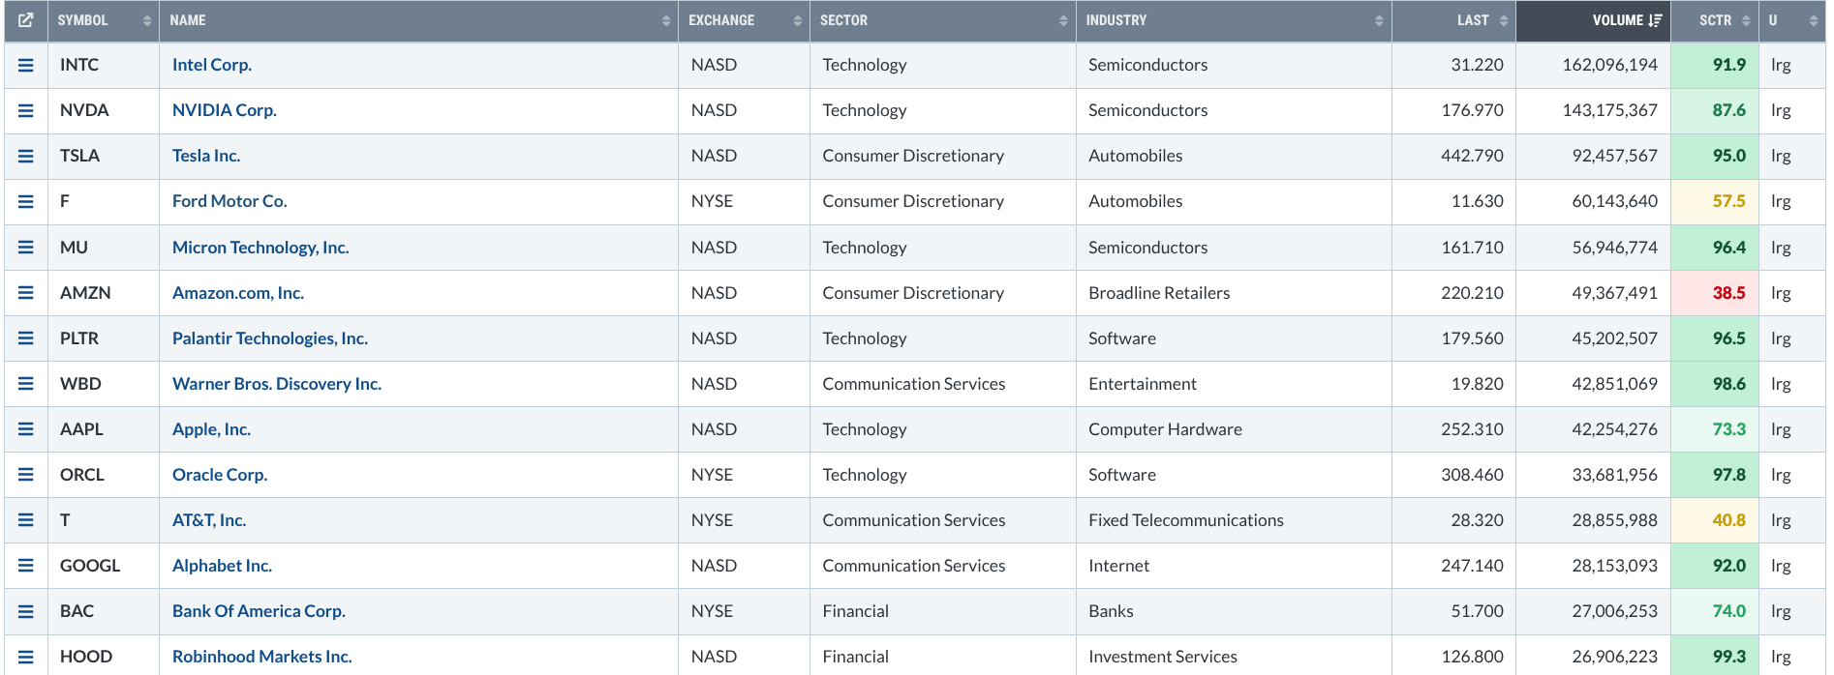Sort by the SCTR column header
The height and width of the screenshot is (675, 1834).
[1715, 20]
